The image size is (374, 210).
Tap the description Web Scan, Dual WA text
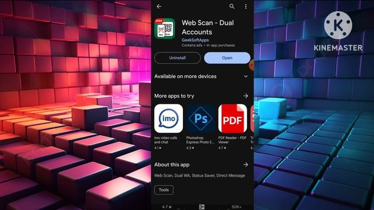[199, 176]
